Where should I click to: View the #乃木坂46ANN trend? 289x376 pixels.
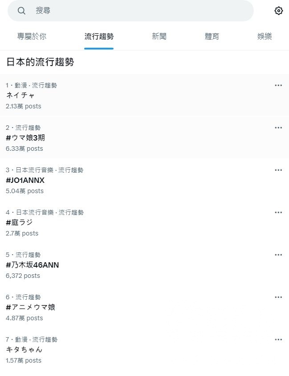(31, 265)
